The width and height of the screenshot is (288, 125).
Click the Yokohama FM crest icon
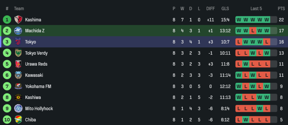click(18, 86)
